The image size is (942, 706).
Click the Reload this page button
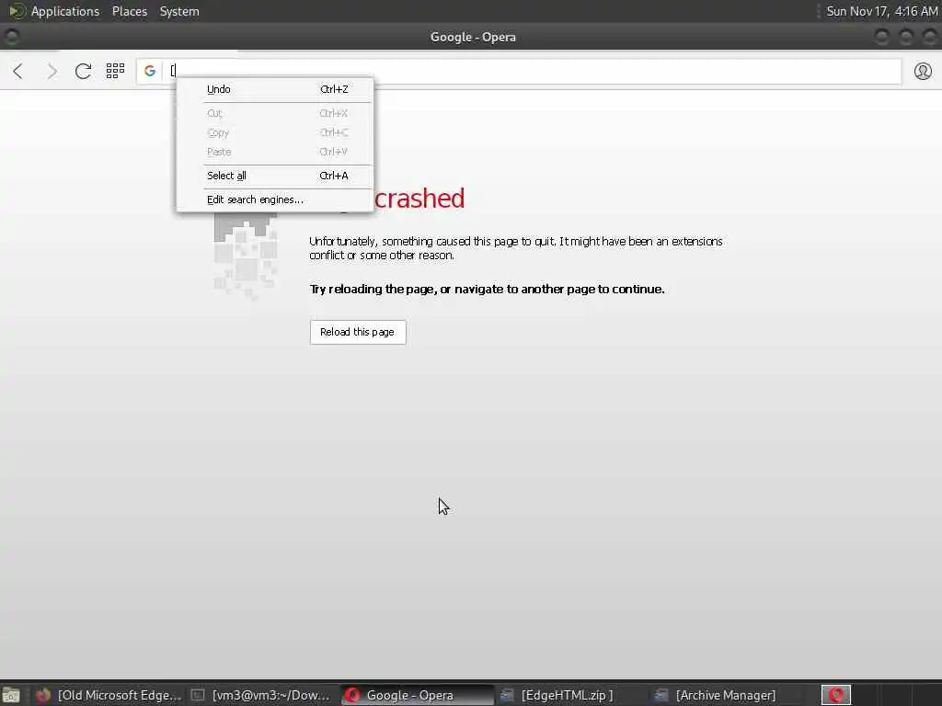click(358, 332)
